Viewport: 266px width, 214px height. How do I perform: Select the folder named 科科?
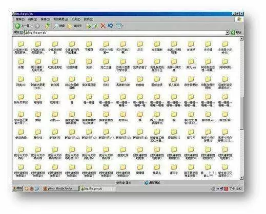[106, 81]
